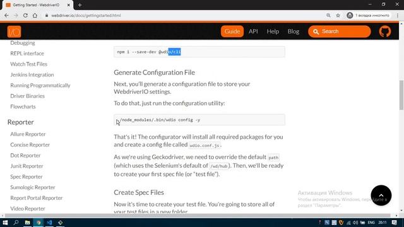Click the taskbar clock showing 20:11
This screenshot has height=227, width=404.
383,223
